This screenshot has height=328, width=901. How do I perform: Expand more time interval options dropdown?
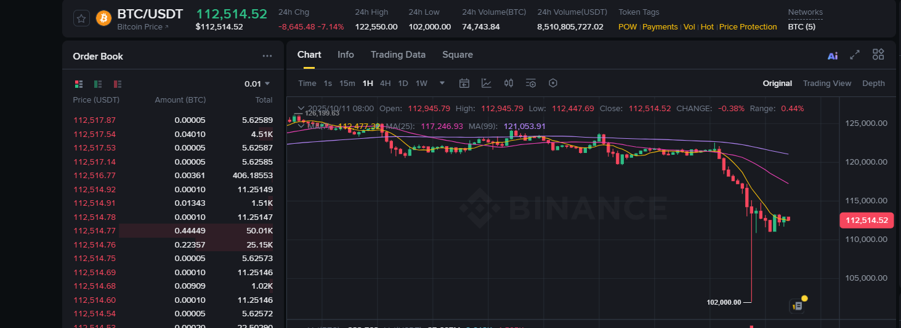click(x=442, y=83)
